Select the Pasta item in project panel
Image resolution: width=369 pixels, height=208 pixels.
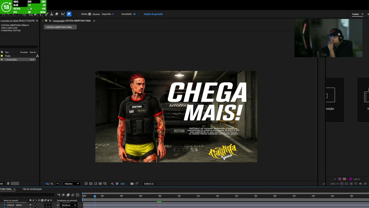coord(8,56)
